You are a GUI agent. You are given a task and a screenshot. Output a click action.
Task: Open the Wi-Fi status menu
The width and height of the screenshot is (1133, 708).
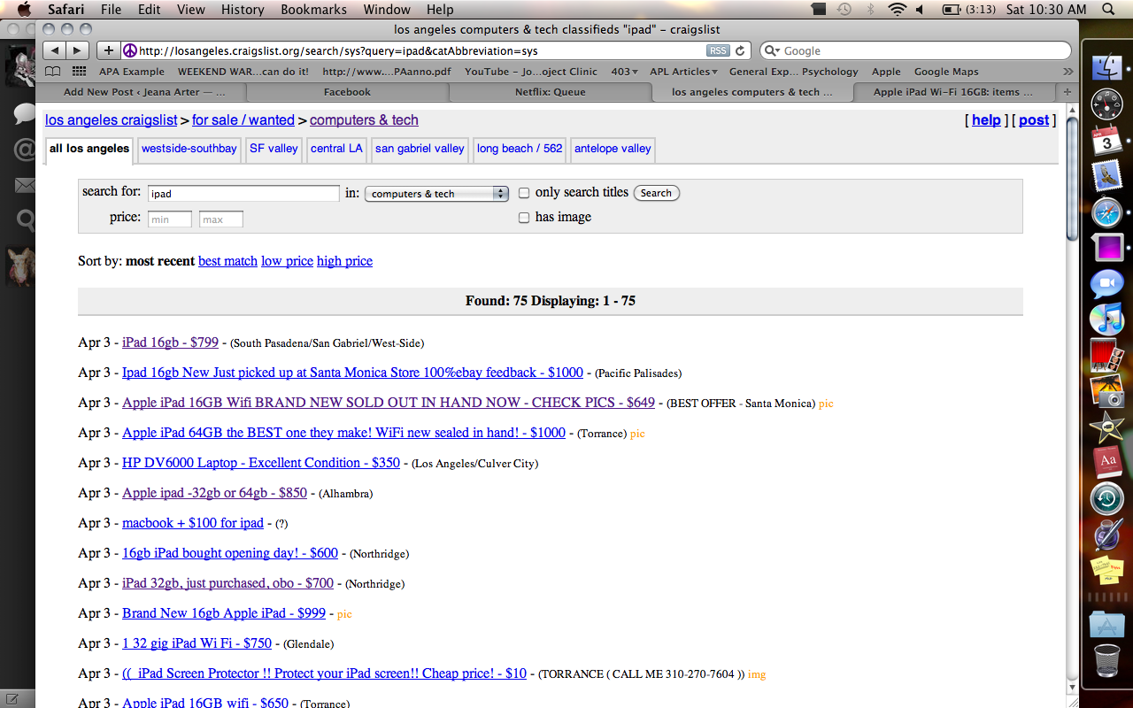[897, 10]
